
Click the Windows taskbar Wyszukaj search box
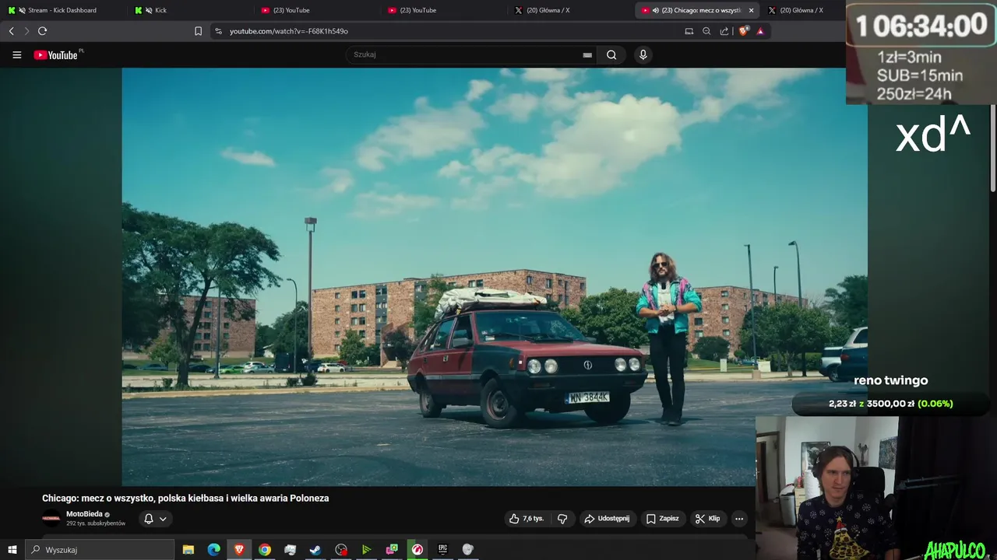tap(100, 550)
